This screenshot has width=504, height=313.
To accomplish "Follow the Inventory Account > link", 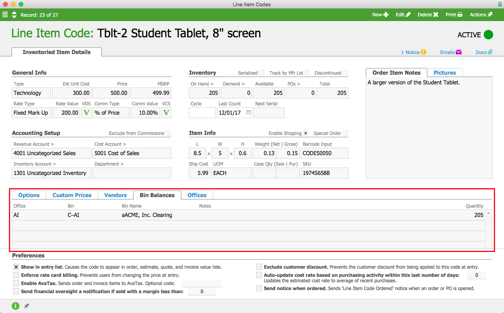I will pyautogui.click(x=35, y=164).
